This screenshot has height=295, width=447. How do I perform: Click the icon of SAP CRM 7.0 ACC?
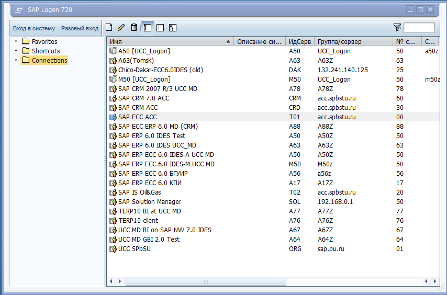[x=113, y=98]
